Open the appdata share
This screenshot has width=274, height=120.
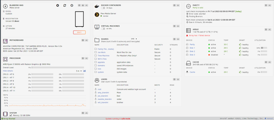(101, 62)
